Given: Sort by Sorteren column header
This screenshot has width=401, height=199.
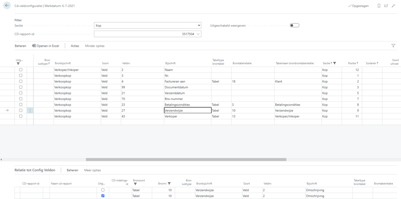Looking at the screenshot, I should click(372, 63).
